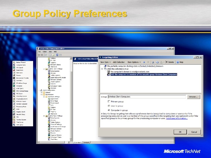
Task: Collapse the 'AND this collection is true' node
Action: pyautogui.click(x=102, y=69)
